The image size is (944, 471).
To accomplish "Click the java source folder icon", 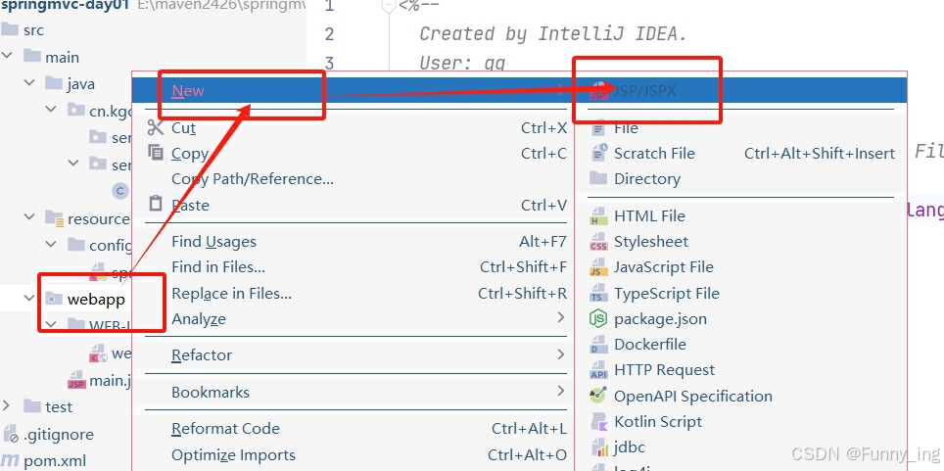I will pyautogui.click(x=54, y=83).
